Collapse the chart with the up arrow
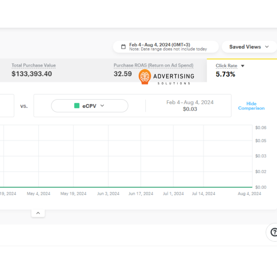Image resolution: width=277 pixels, height=277 pixels. coord(38,213)
